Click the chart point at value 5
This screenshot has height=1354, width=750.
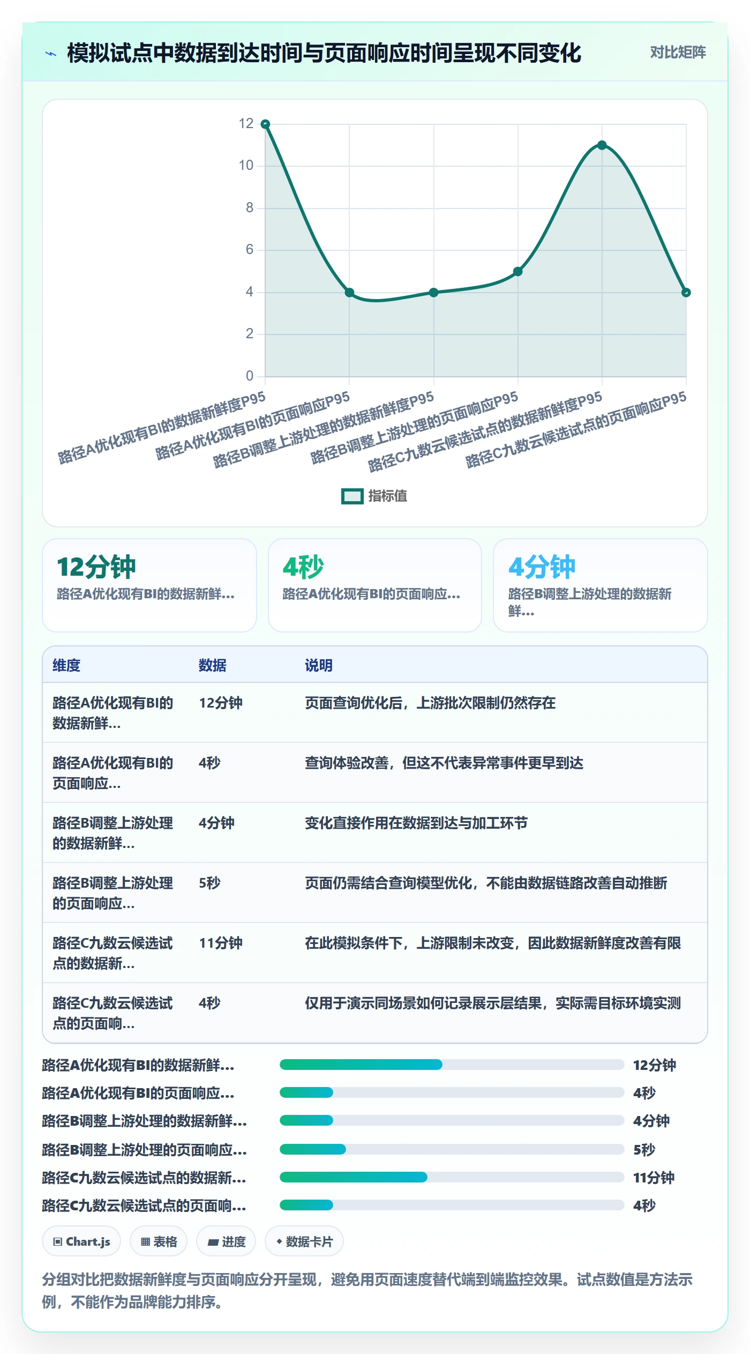tap(517, 272)
